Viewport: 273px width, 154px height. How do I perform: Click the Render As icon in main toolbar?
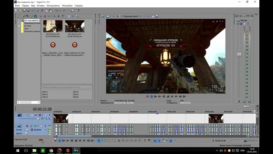33,10
